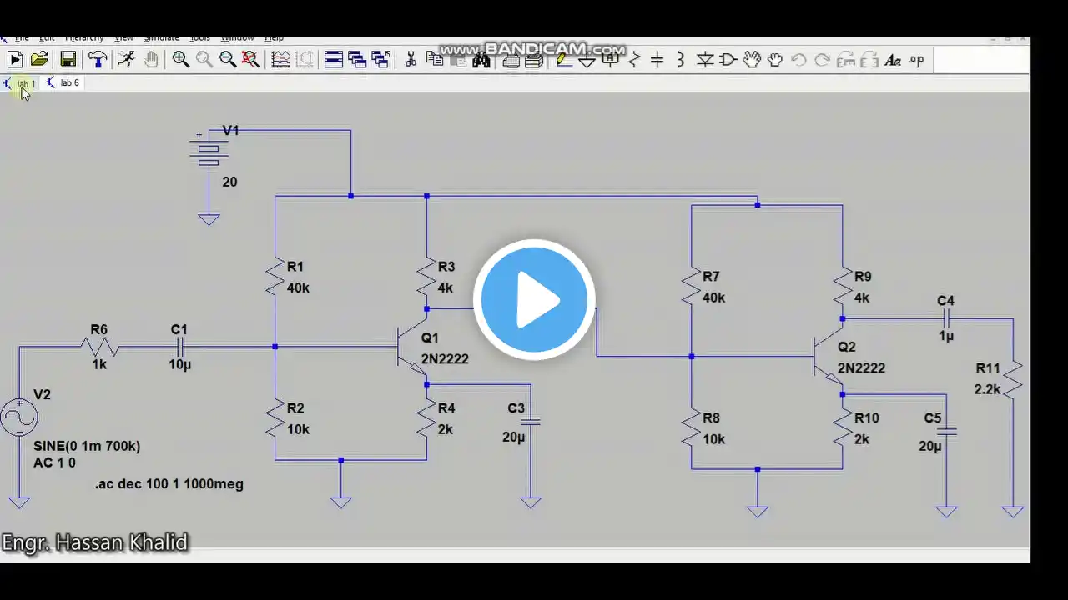Select the Mirror toolbar icon

coord(869,59)
